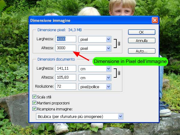Close the Dimensione immagine dialog
This screenshot has width=180, height=135.
click(155, 20)
